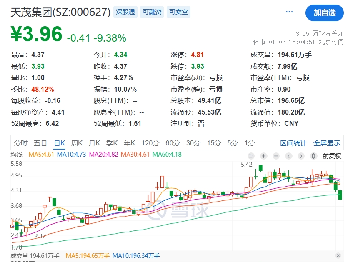The image size is (353, 262).
Task: Click the stock title 天茂集团(SZ:000627)
Action: [60, 12]
